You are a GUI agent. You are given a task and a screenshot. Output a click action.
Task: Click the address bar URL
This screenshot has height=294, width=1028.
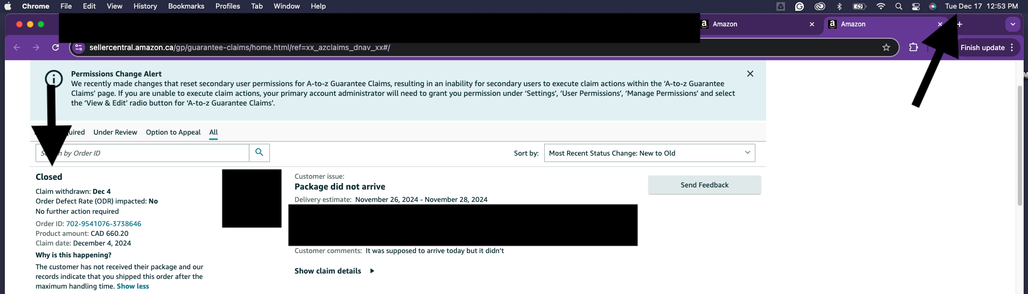(240, 47)
